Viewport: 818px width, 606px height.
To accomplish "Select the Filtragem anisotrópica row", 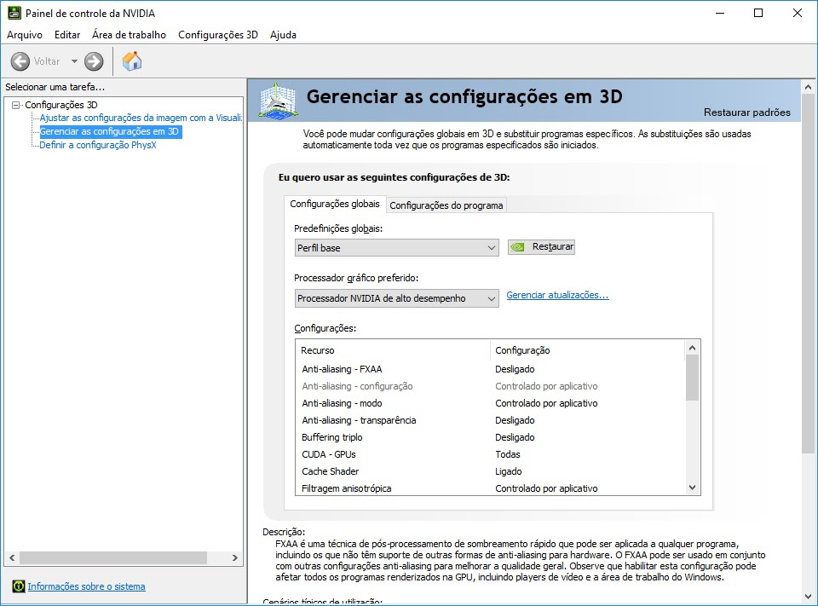I will [491, 488].
